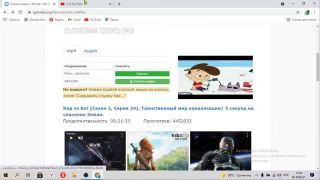Open the Авиабилеты bookmark
Screen dimensions: 320x180
[35, 19]
